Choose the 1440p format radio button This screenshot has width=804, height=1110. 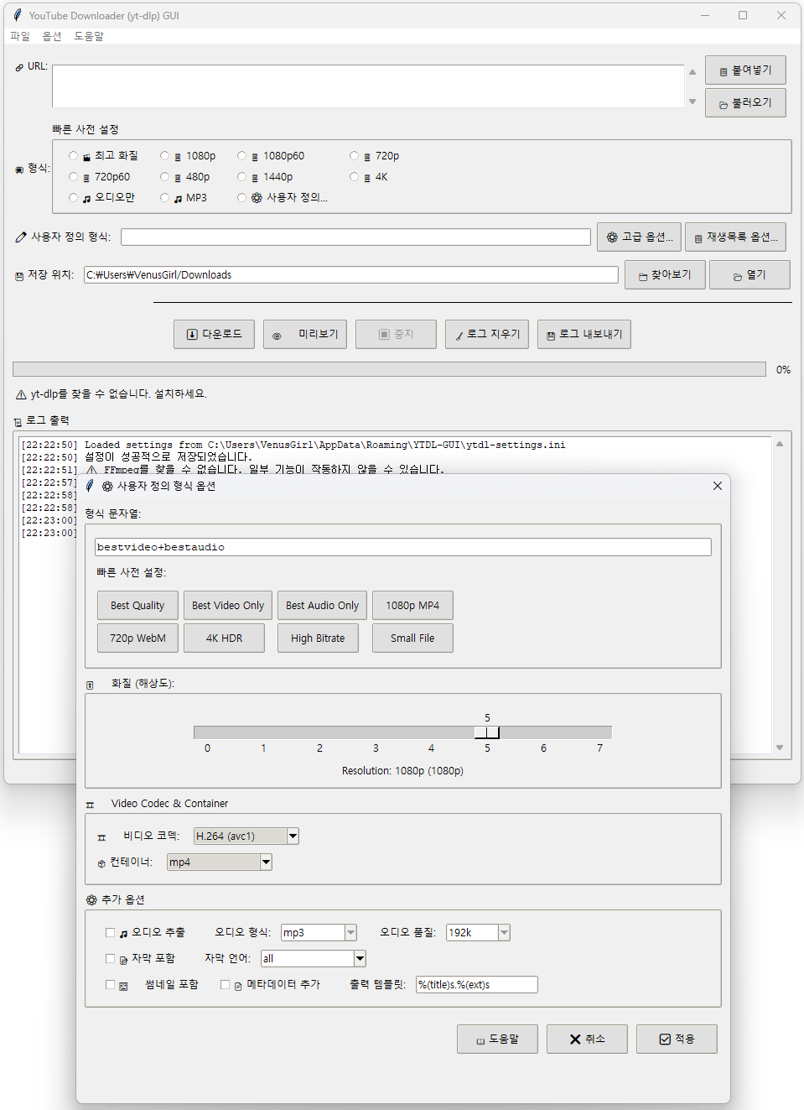(x=242, y=177)
